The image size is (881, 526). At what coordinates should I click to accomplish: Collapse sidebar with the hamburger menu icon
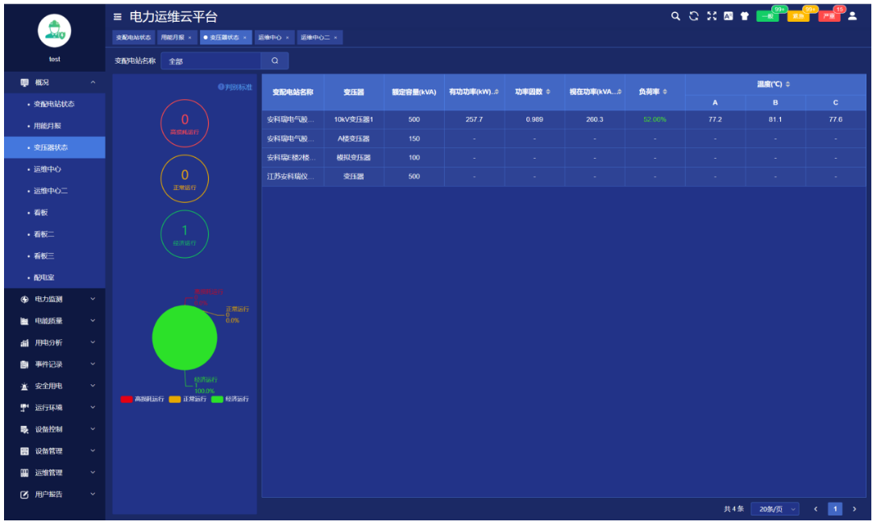[118, 17]
